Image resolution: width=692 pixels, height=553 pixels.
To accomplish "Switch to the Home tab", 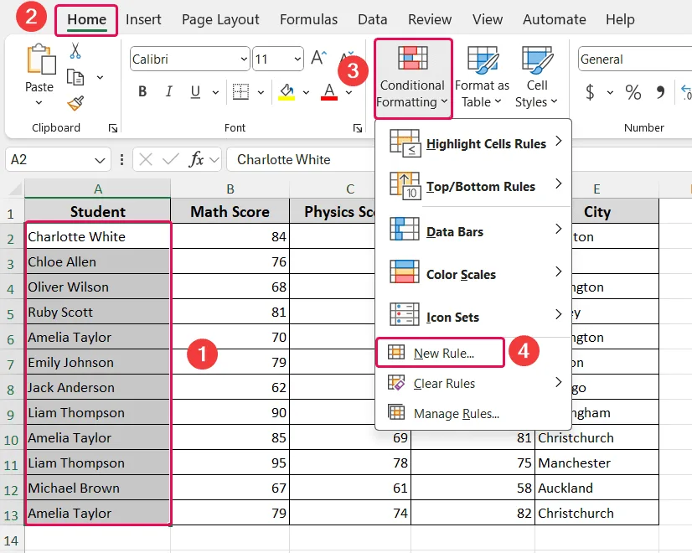I will (x=86, y=19).
